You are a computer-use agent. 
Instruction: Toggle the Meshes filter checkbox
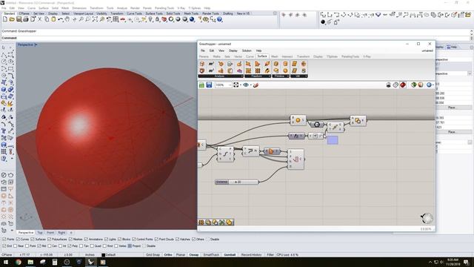[70, 240]
